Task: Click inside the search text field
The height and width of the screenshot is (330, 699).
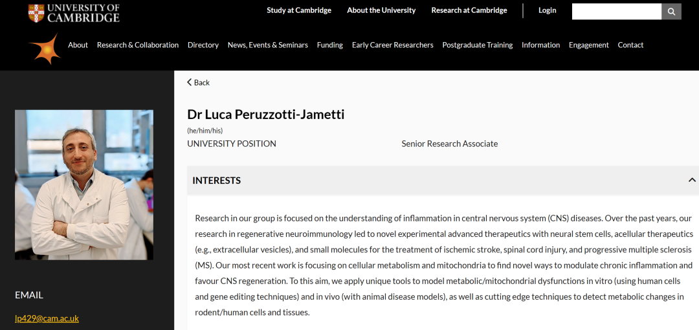Action: click(616, 12)
